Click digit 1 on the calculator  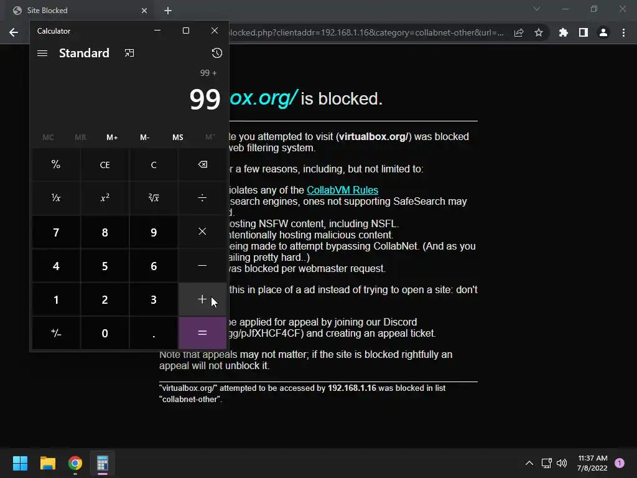click(x=56, y=299)
